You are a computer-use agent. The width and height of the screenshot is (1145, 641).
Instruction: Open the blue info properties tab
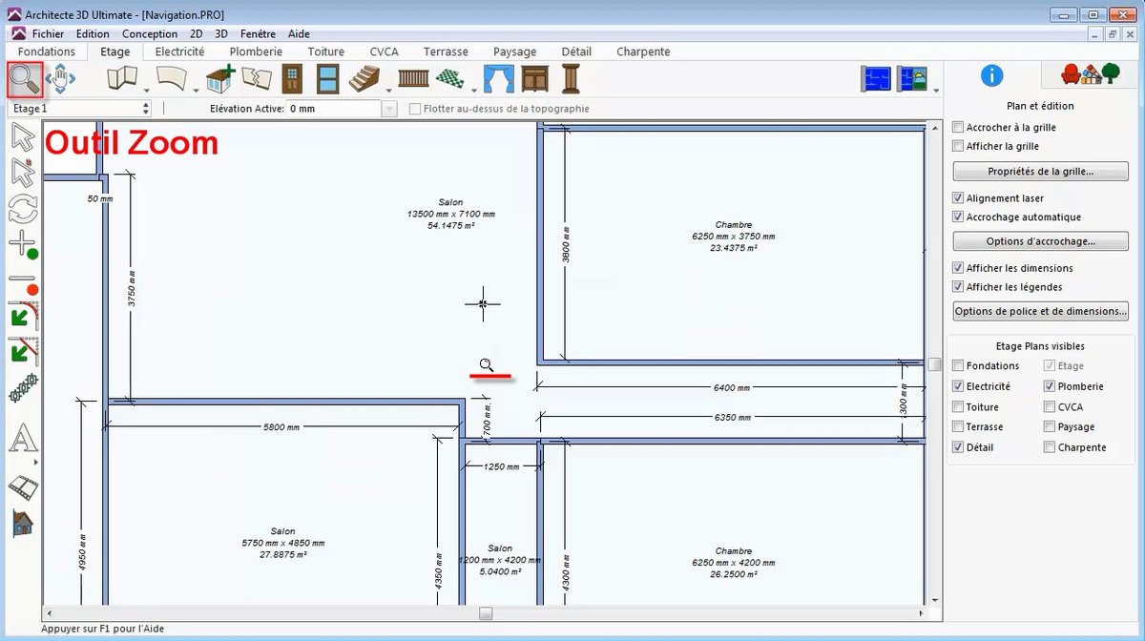tap(992, 76)
